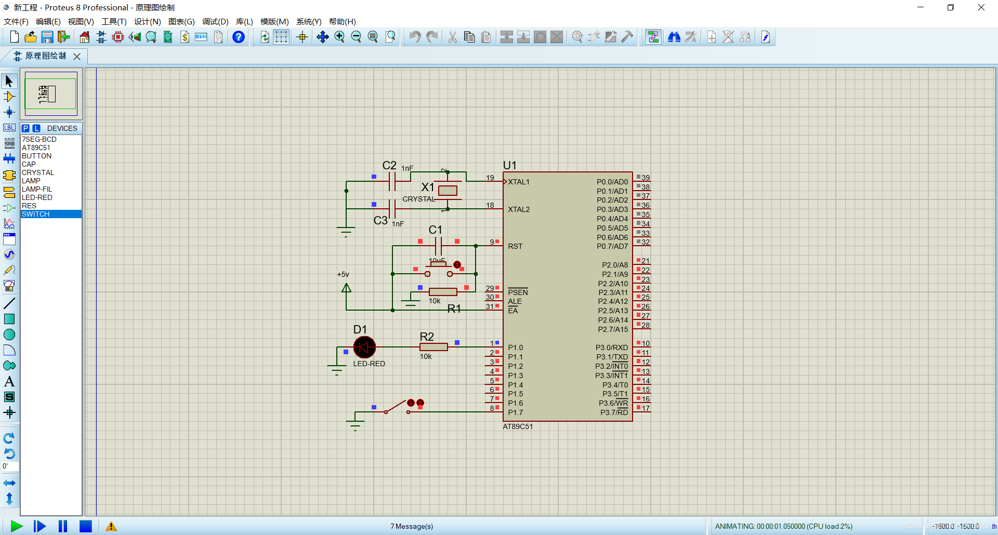Viewport: 998px width, 535px height.
Task: Click the Save project toolbar icon
Action: [47, 37]
